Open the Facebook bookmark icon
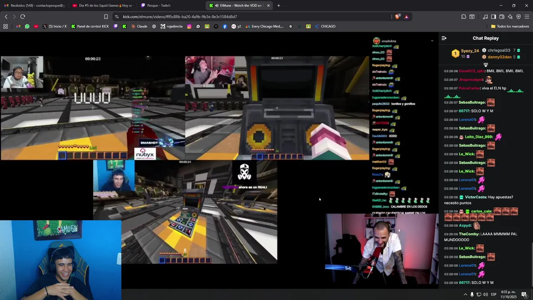The width and height of the screenshot is (533, 300). click(x=225, y=26)
